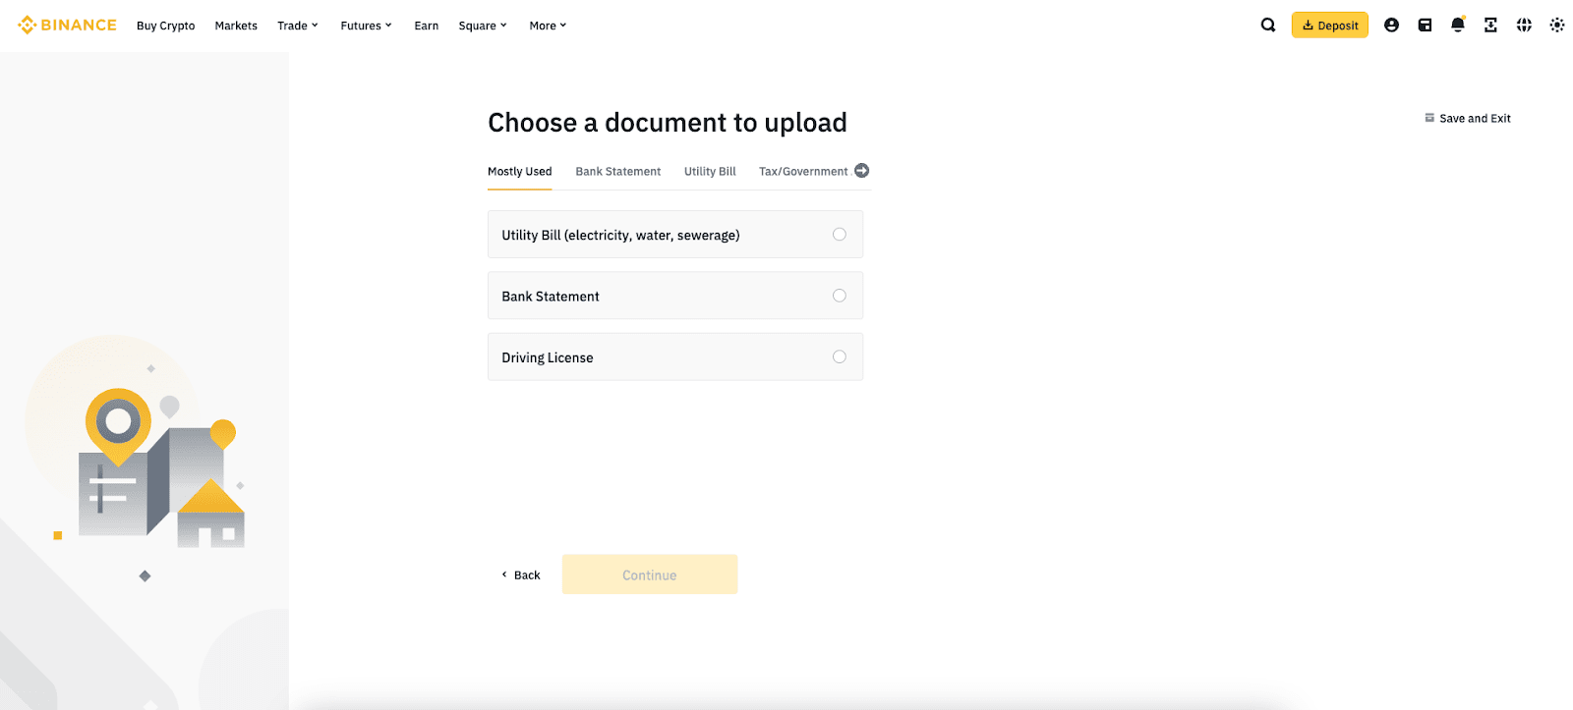Expand the More dropdown menu
Screen dimensions: 1573x710
(548, 26)
